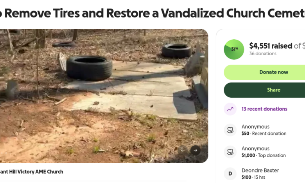Select the Anonymous $1,000 top donation entry
The image size is (305, 183).
click(264, 152)
